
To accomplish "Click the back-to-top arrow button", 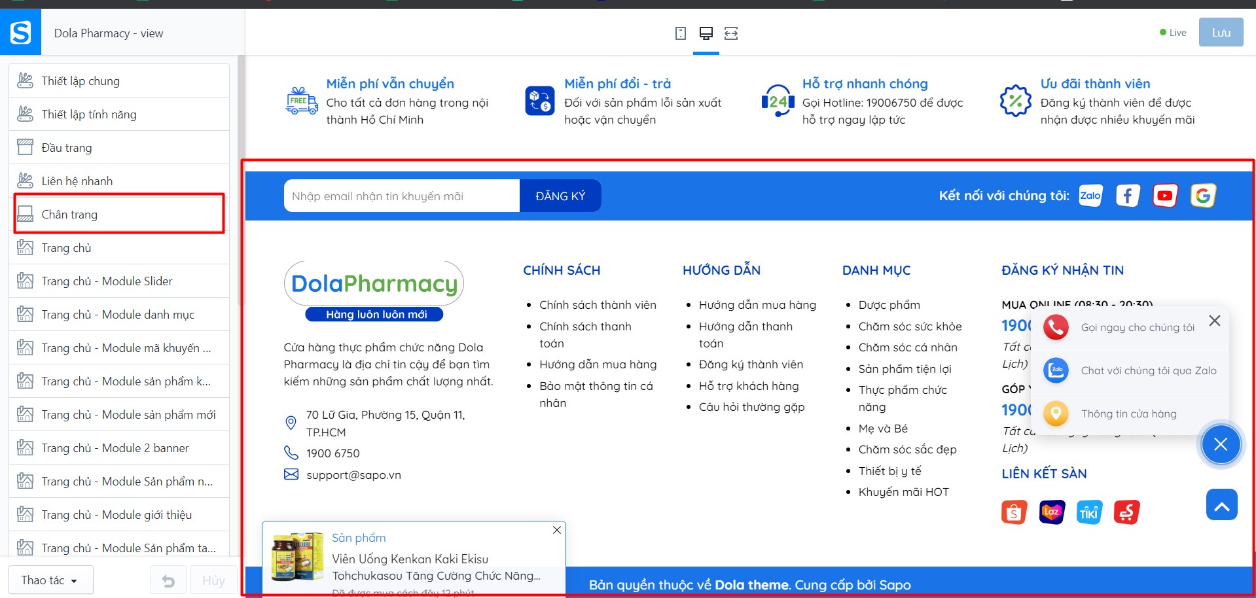I will 1222,504.
